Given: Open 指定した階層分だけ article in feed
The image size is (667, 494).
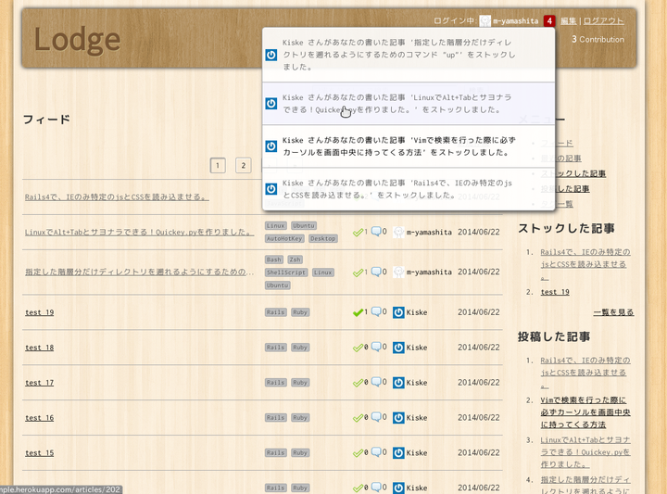Looking at the screenshot, I should tap(140, 272).
